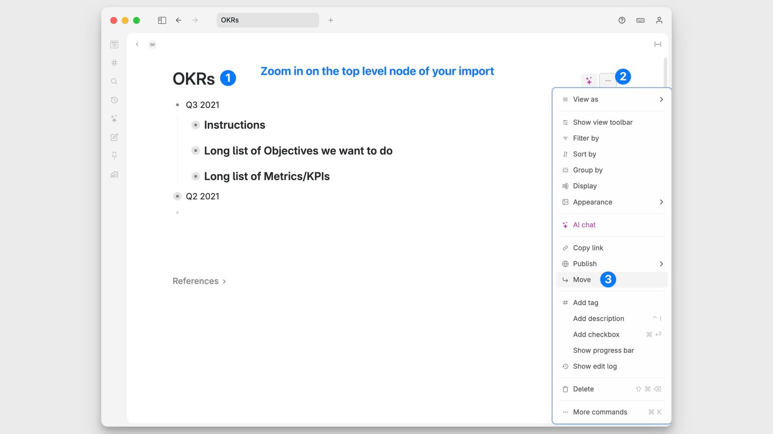Viewport: 773px width, 434px height.
Task: Expand the Q2 2021 node bullet
Action: 177,196
